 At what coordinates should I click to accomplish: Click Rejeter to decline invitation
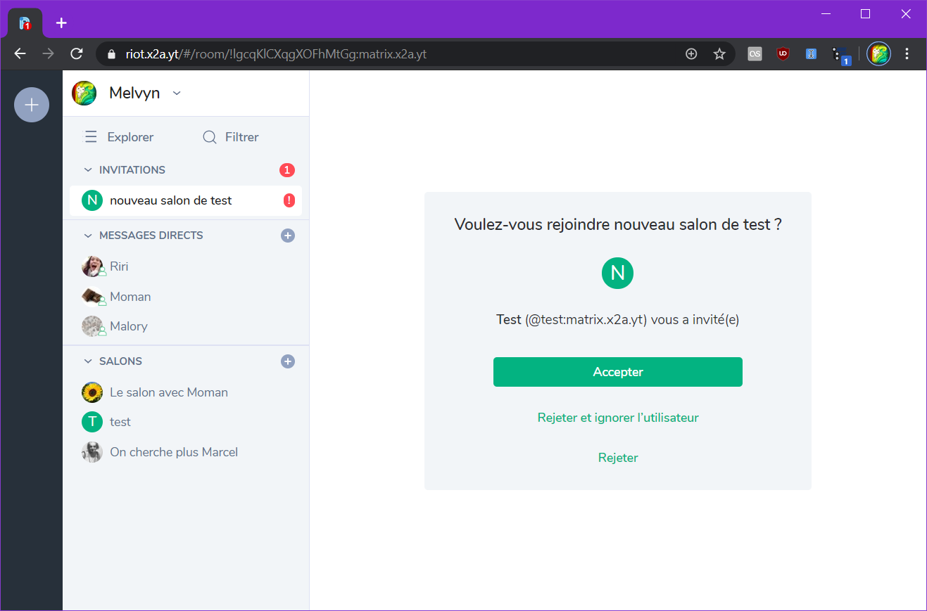pyautogui.click(x=617, y=458)
